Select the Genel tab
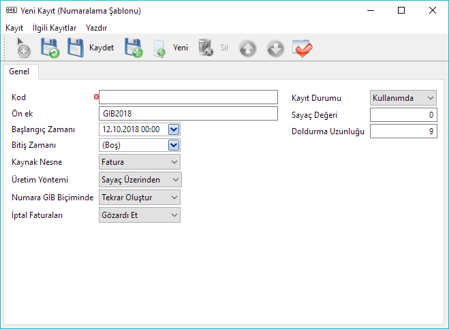Screen dimensions: 449x329 pyautogui.click(x=19, y=72)
